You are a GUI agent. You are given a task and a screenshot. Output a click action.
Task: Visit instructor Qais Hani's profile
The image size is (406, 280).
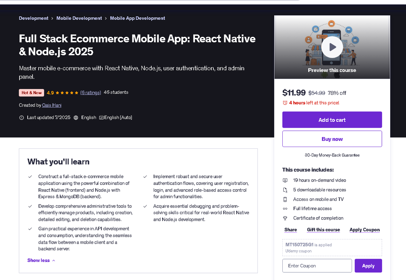tap(52, 105)
